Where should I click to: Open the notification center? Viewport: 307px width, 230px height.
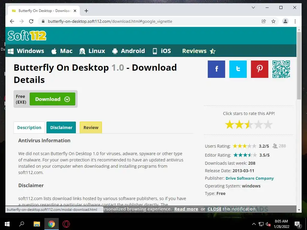pos(297,224)
